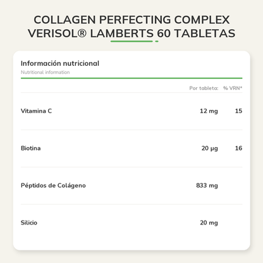Click the registered trademark symbol after VERISOL
Viewport: 263px width, 263px height.
82,34
